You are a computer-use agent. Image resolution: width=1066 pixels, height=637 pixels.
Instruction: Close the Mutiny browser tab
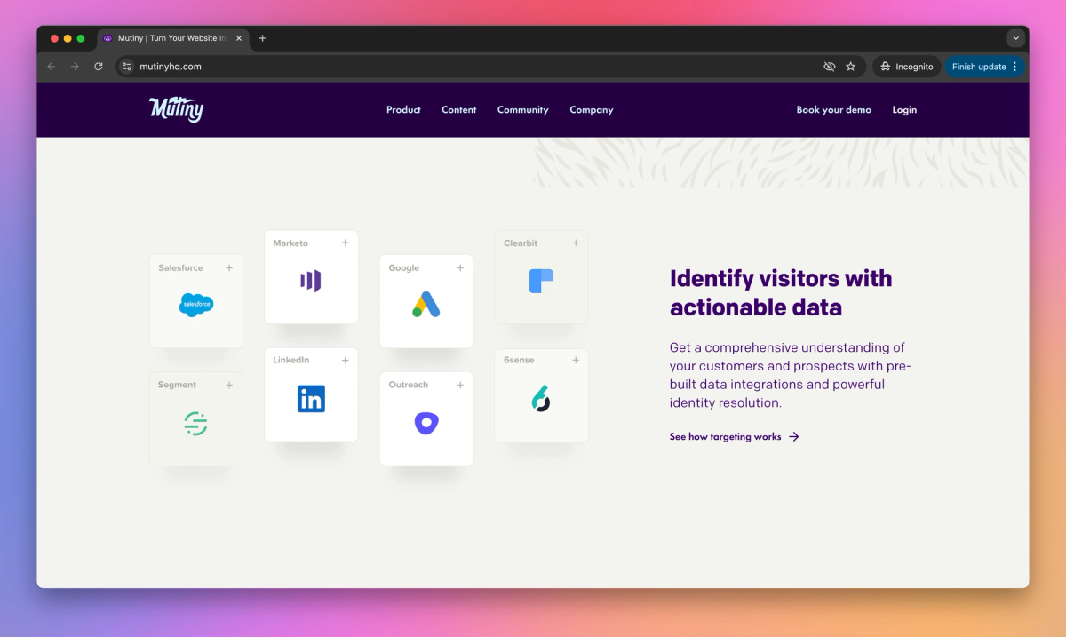pos(239,38)
